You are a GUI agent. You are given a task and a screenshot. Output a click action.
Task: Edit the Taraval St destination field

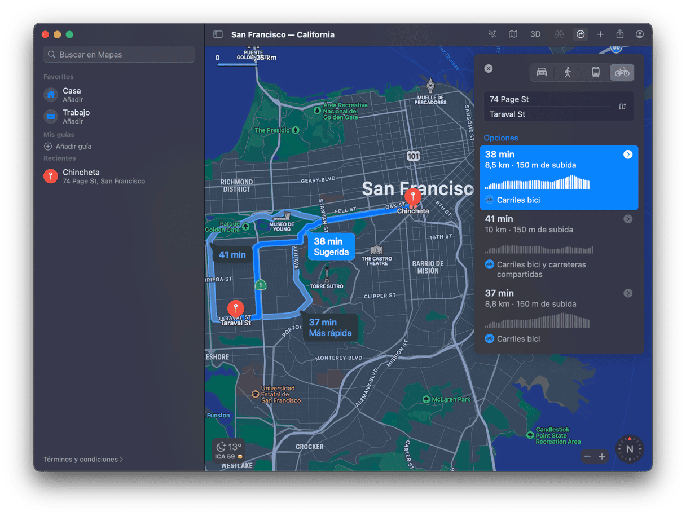point(549,114)
